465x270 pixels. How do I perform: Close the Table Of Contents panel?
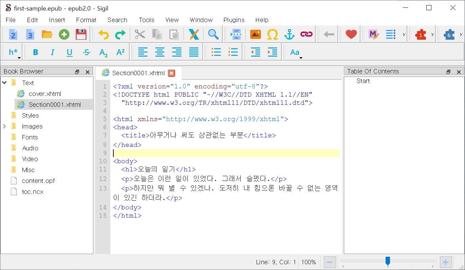tap(459, 72)
